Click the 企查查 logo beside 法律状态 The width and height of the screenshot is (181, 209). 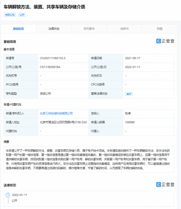[x=165, y=185]
